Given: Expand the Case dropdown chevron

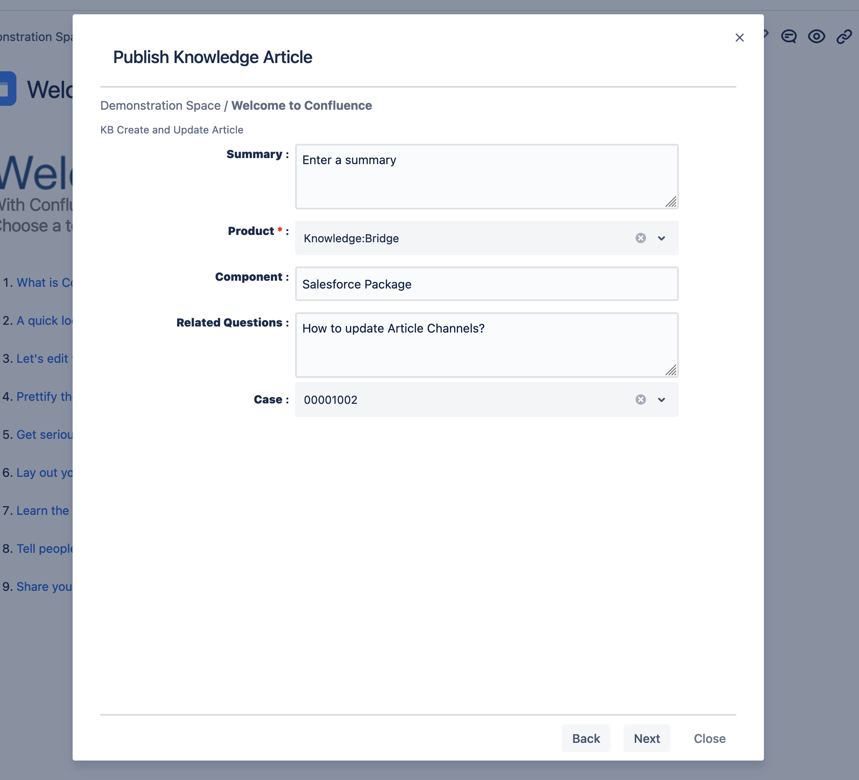Looking at the screenshot, I should 661,400.
